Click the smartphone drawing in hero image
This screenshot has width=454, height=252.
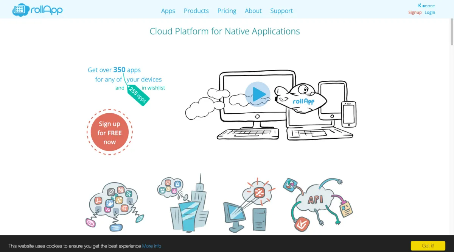click(348, 114)
